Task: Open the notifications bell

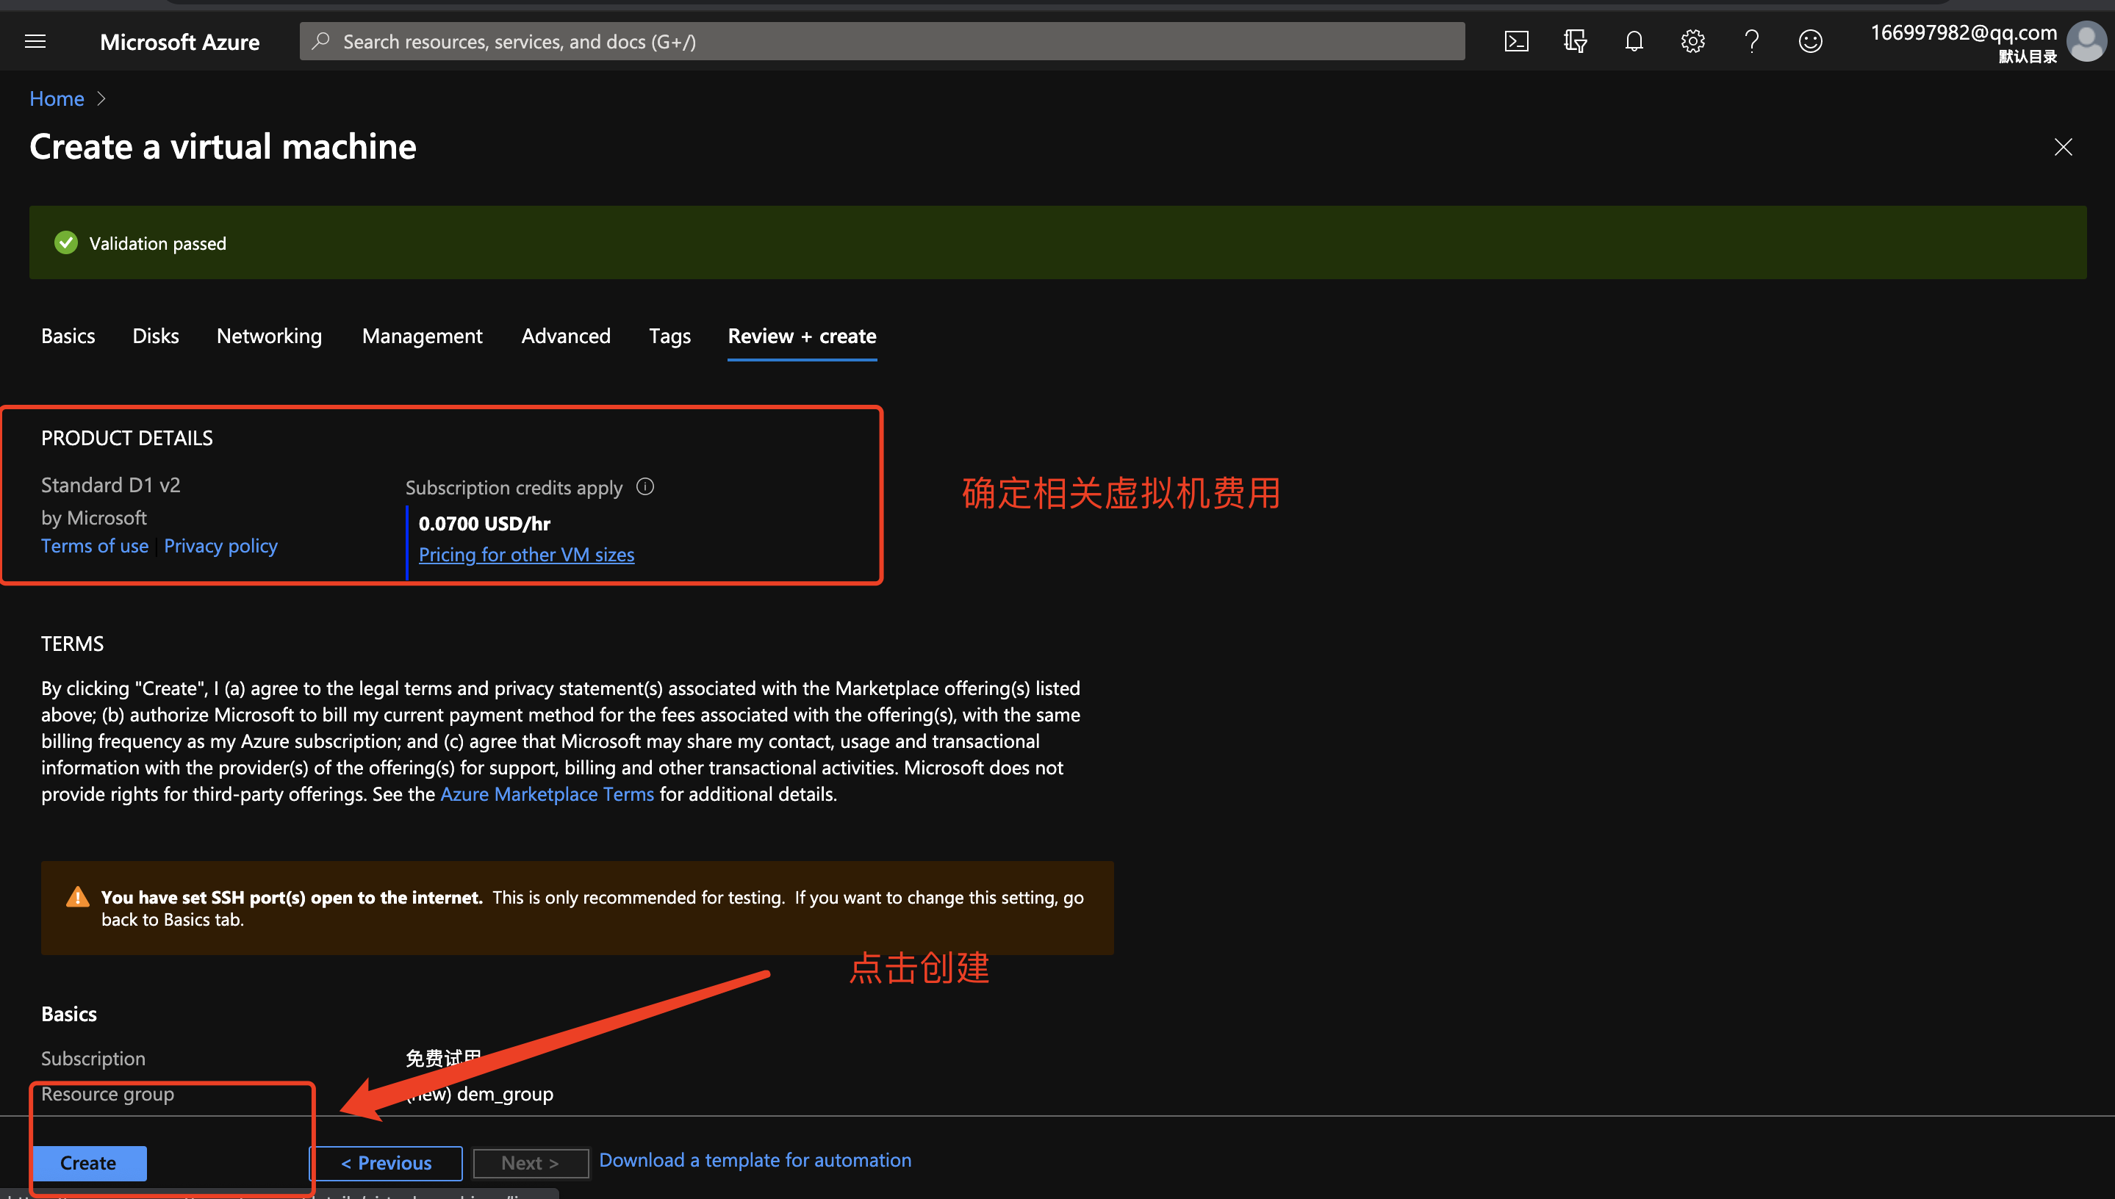Action: pos(1634,41)
